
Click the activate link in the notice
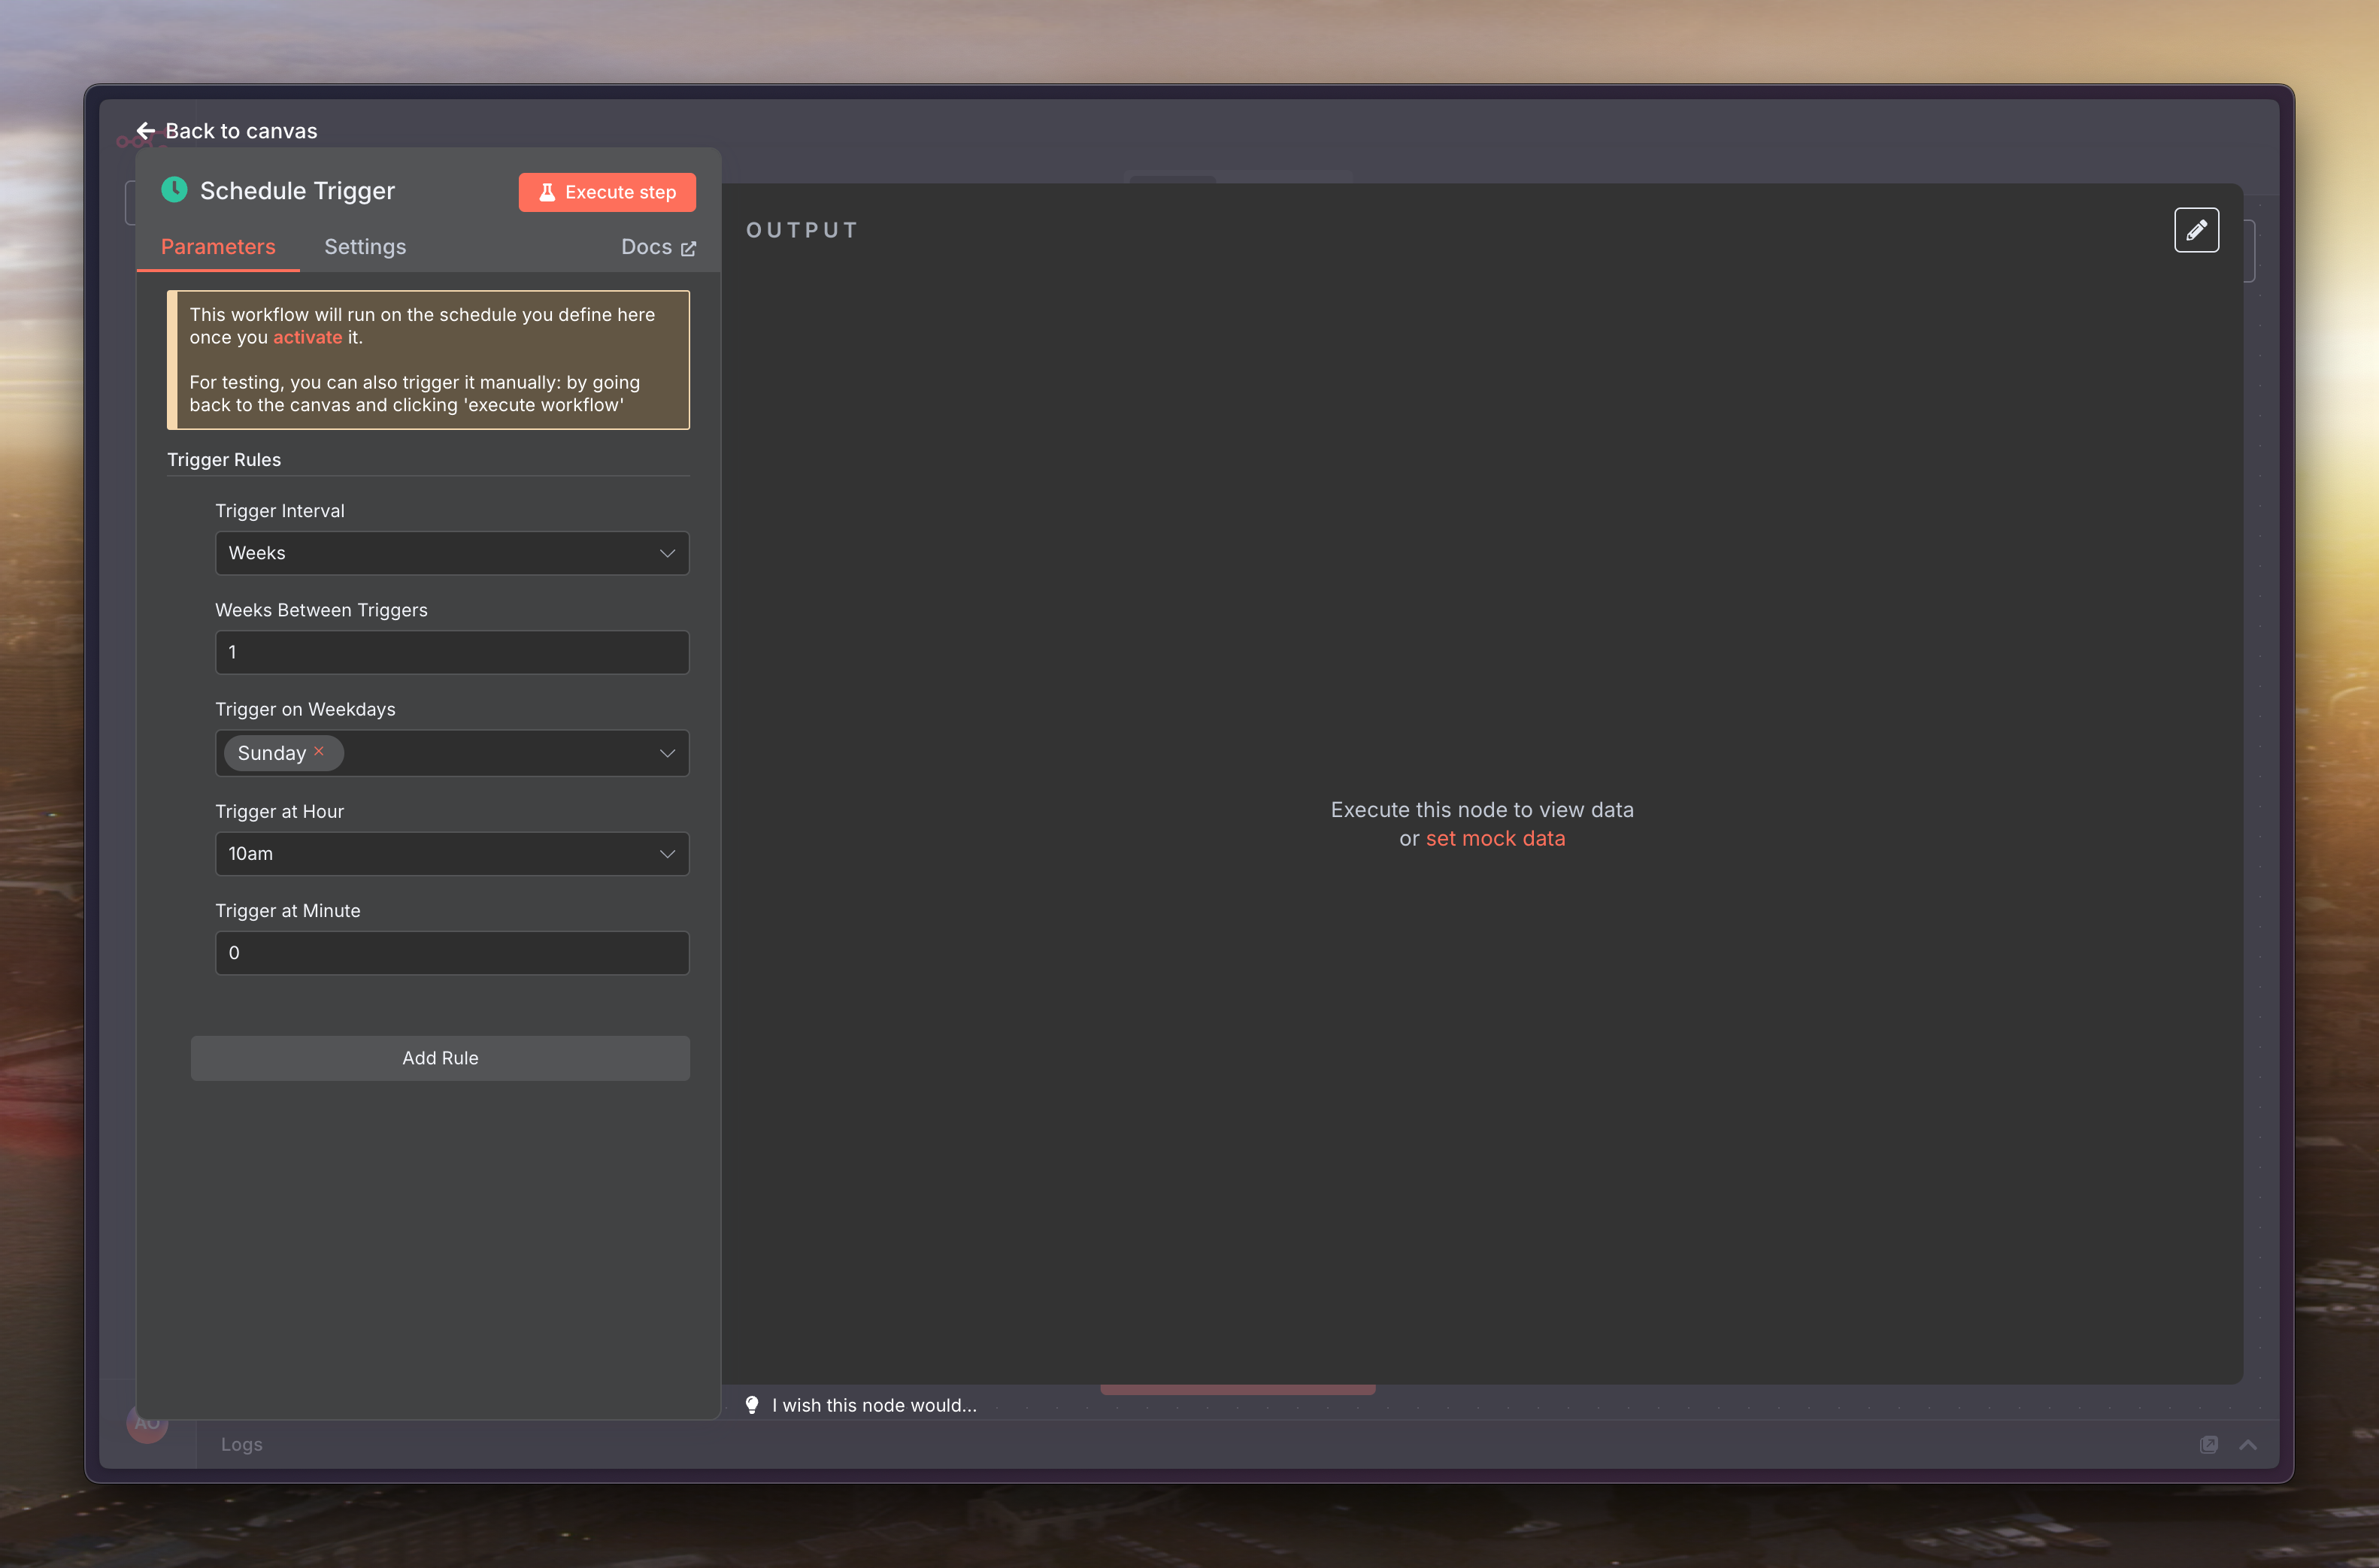coord(307,338)
